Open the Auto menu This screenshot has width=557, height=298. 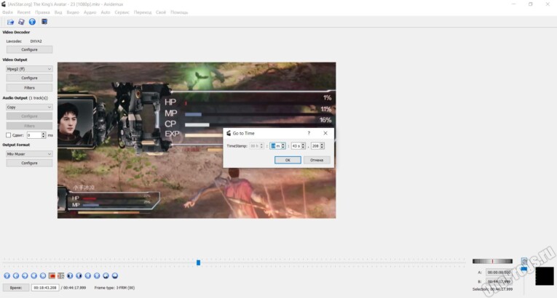coord(106,12)
